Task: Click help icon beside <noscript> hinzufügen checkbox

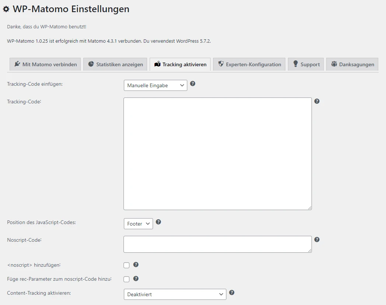Action: (136, 265)
